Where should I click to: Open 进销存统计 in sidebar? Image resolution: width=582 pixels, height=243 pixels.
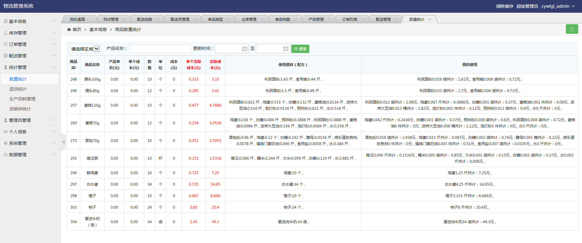[20, 109]
